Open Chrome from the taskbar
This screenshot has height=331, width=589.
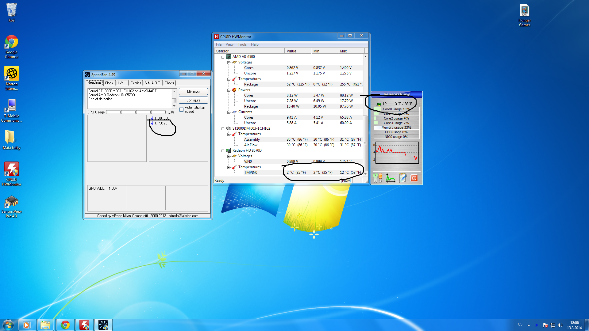pos(65,325)
